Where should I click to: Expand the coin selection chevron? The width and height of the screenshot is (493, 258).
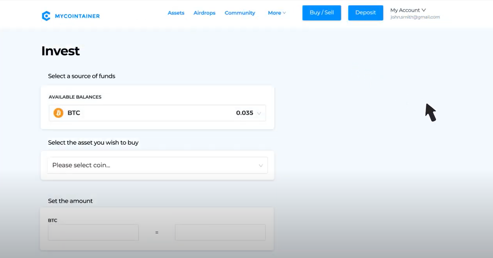261,165
